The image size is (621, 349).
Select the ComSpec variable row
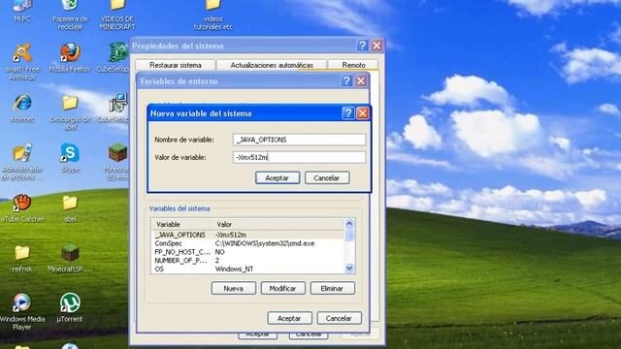tap(248, 243)
